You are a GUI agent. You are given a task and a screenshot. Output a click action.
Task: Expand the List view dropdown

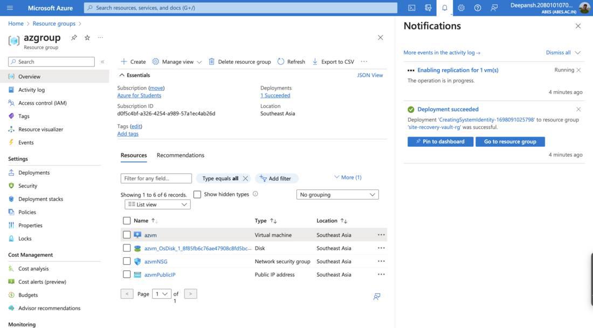click(x=157, y=204)
